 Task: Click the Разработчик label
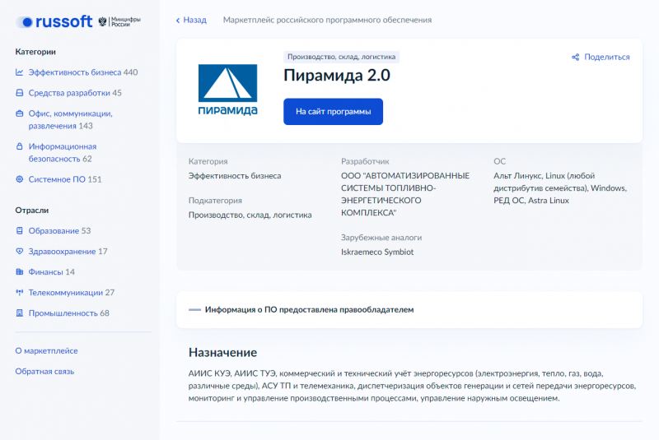[x=365, y=161]
